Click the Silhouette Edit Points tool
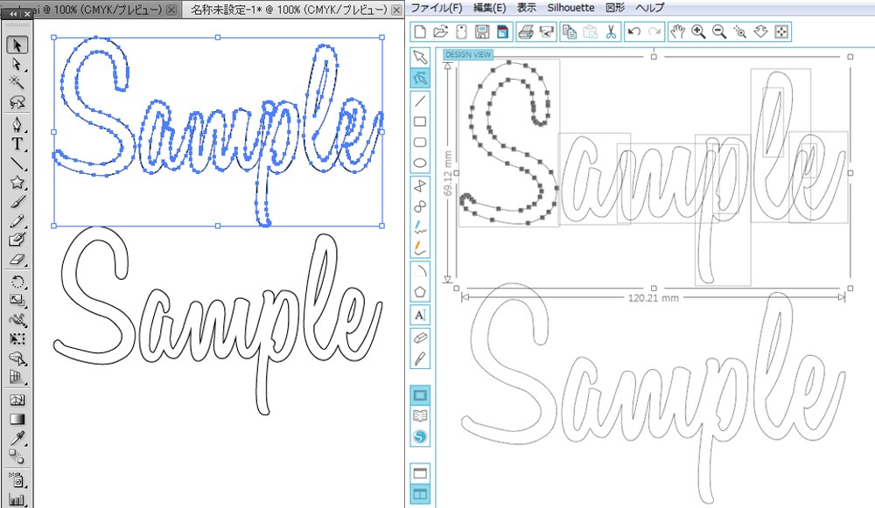Viewport: 875px width, 508px height. [x=420, y=78]
